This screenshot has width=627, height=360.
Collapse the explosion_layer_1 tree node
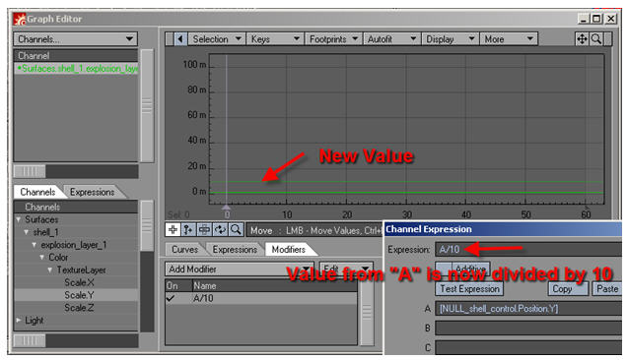tap(35, 245)
